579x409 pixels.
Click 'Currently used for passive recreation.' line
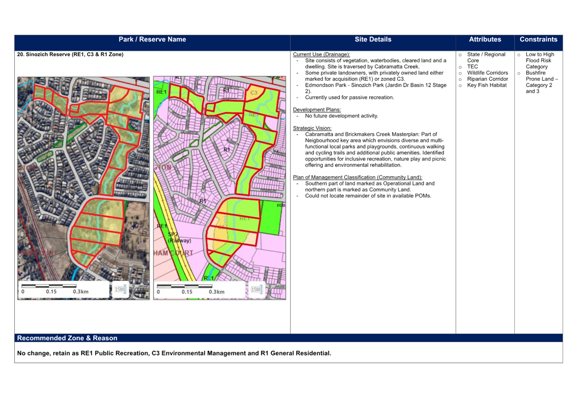point(349,98)
